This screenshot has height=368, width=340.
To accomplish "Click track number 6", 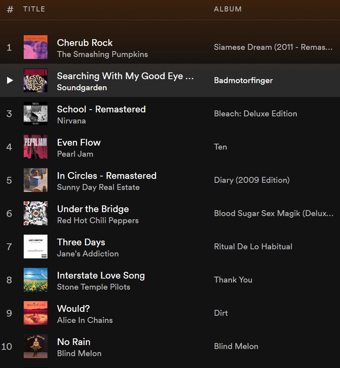I will click(9, 214).
